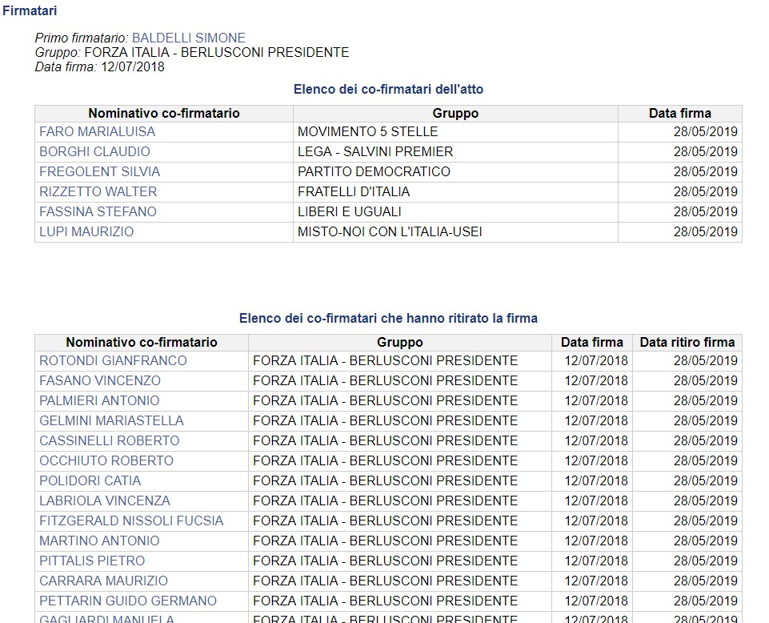769x623 pixels.
Task: Click the Firmatari section heading
Action: click(x=30, y=10)
